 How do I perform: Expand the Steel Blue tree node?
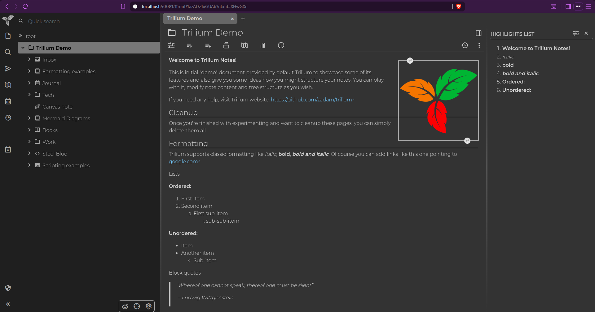coord(29,153)
